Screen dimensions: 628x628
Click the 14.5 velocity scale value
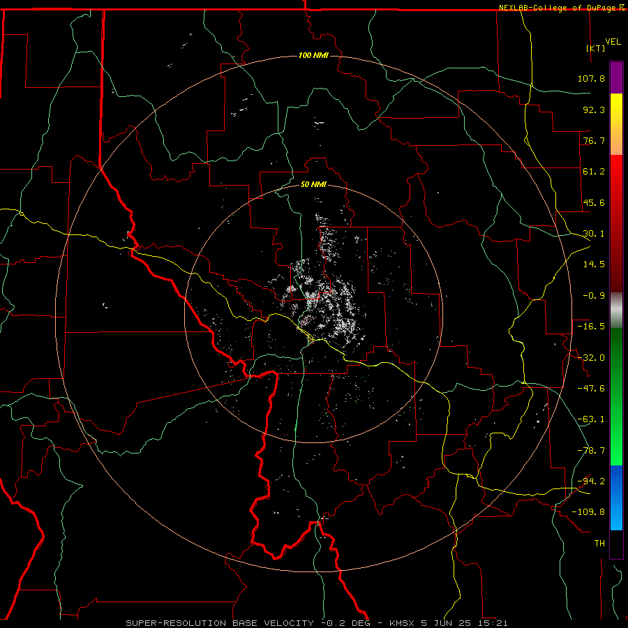pos(594,264)
